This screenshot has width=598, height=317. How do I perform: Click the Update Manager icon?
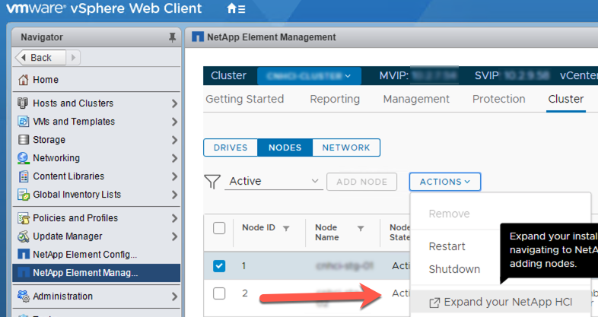(24, 236)
